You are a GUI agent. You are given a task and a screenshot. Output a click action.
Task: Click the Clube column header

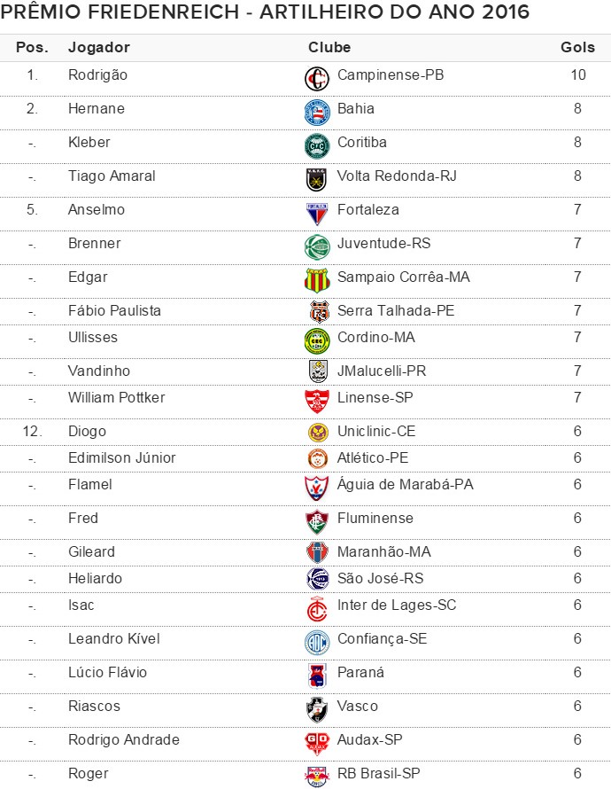tap(329, 47)
